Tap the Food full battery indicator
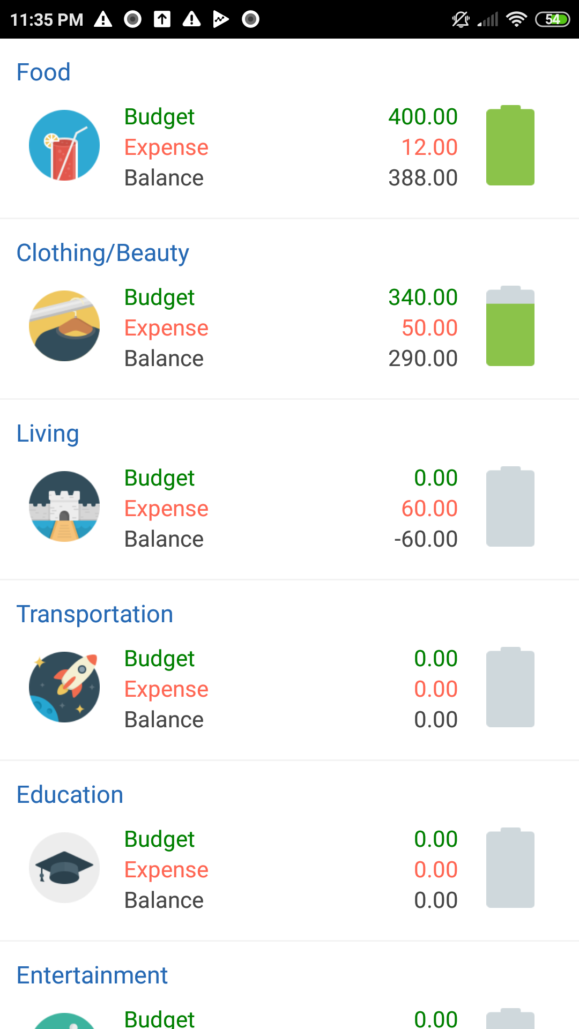This screenshot has height=1029, width=579. tap(510, 146)
